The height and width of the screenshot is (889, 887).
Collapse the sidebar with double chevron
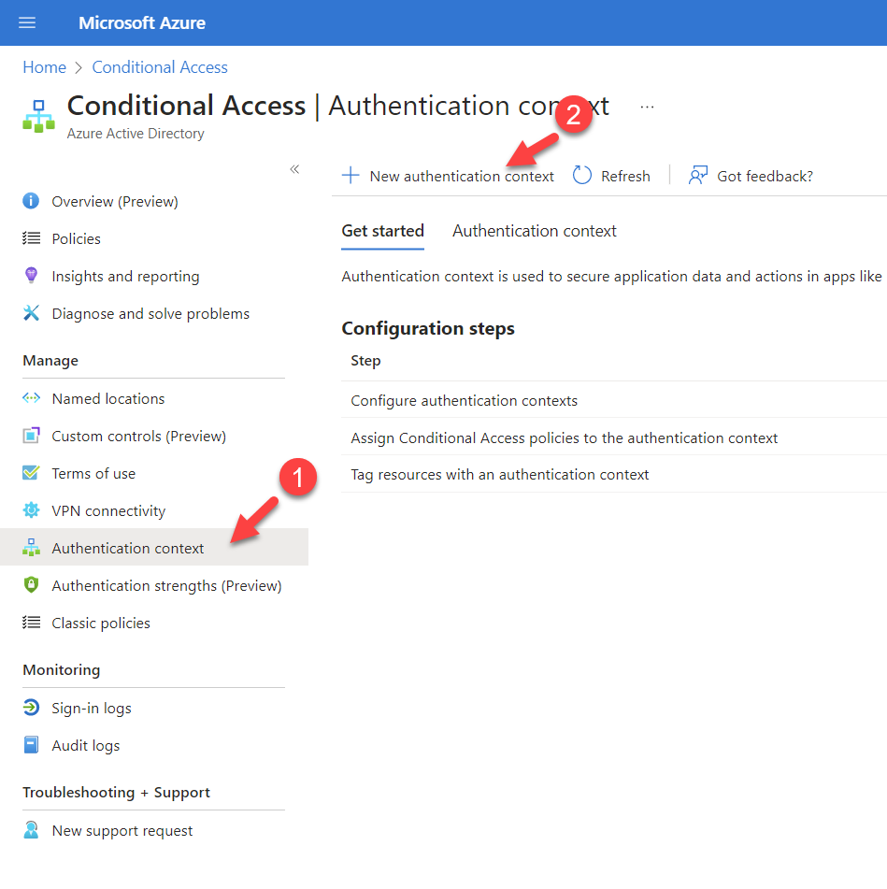click(x=294, y=169)
